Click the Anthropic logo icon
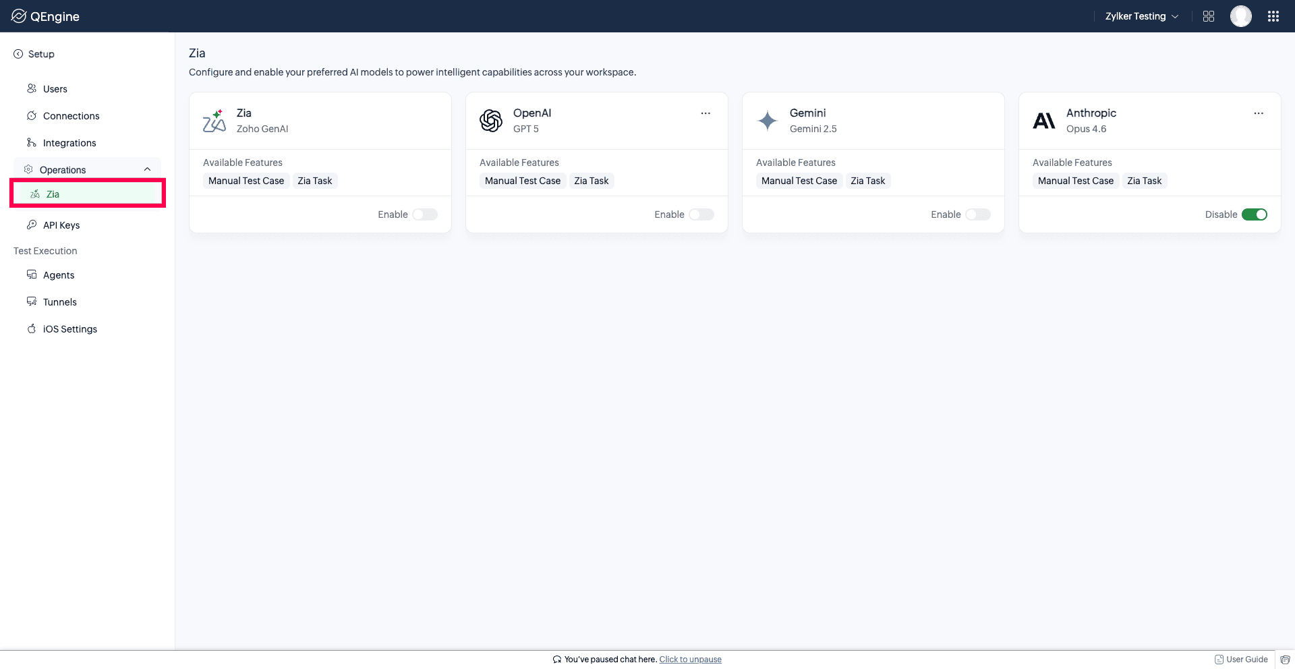 click(x=1044, y=121)
